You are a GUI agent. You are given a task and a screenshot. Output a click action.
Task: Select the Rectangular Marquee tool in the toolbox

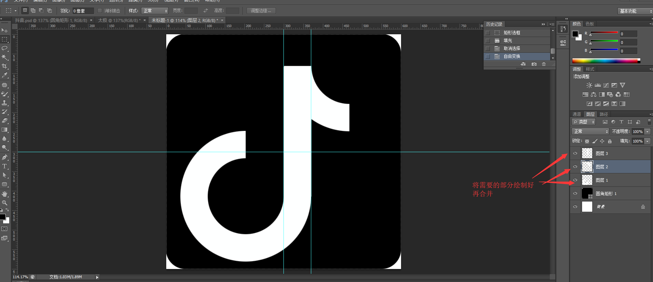[4, 39]
